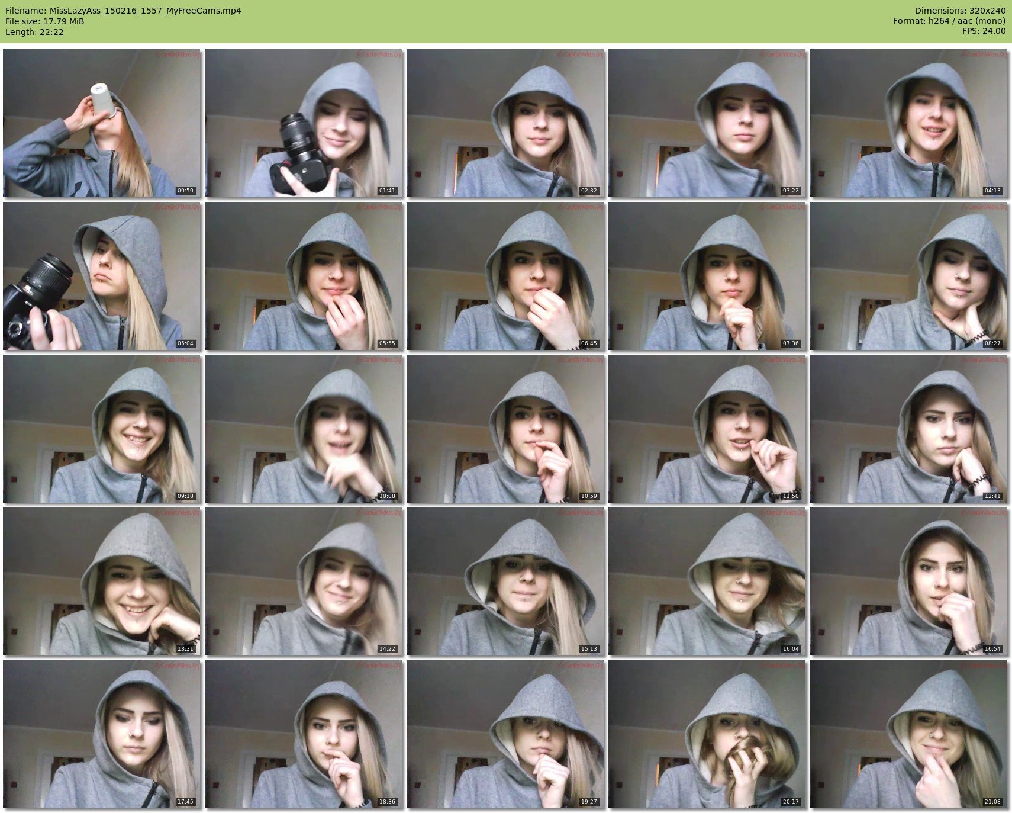Click the thumbnail timestamped 19:27

point(505,734)
